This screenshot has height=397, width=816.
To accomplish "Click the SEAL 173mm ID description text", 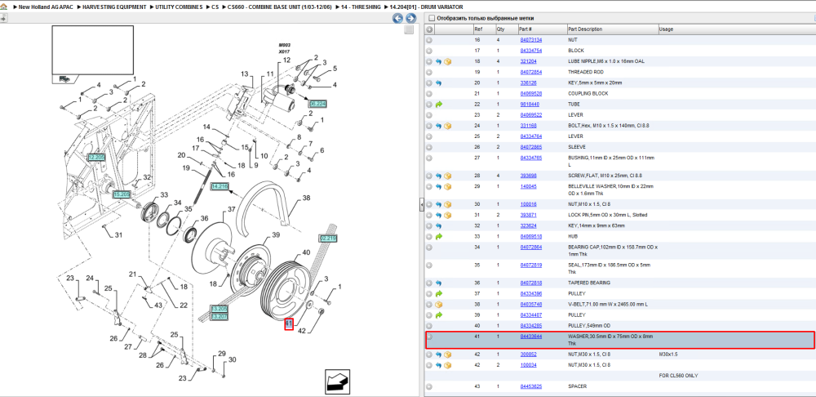I will click(x=610, y=268).
